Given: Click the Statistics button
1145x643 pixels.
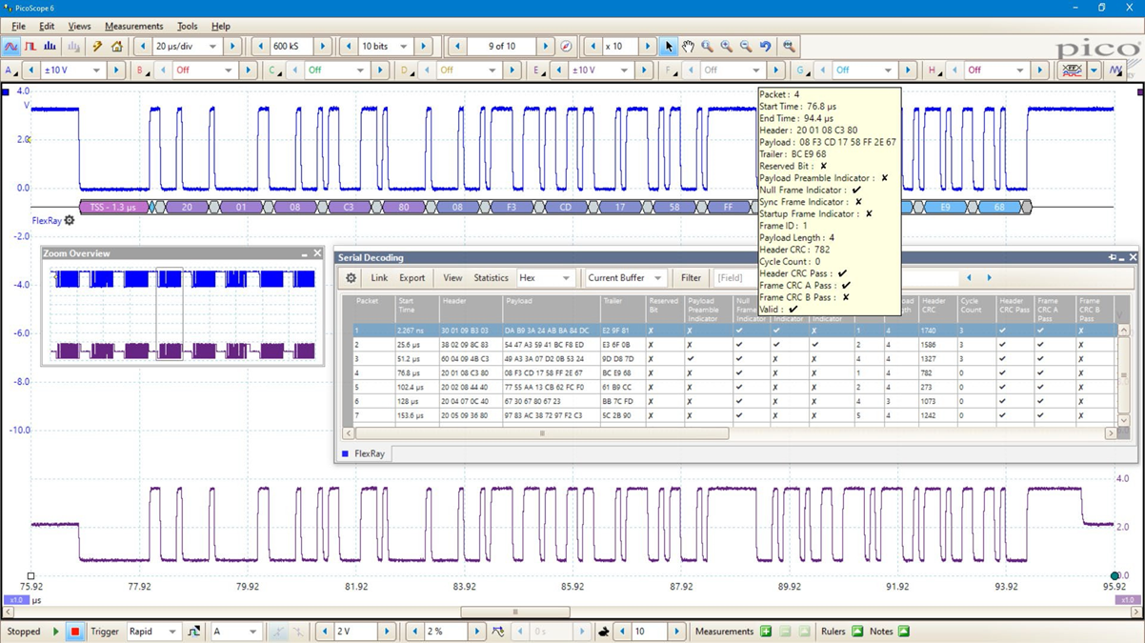Looking at the screenshot, I should coord(491,278).
